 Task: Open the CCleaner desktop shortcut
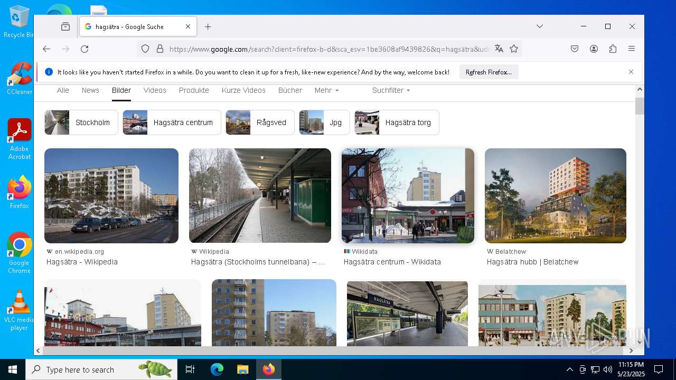click(x=19, y=79)
